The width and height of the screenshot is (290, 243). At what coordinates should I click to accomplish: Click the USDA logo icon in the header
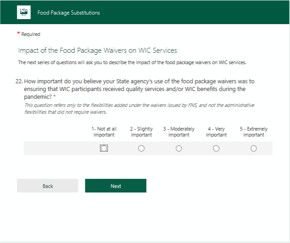pos(24,12)
